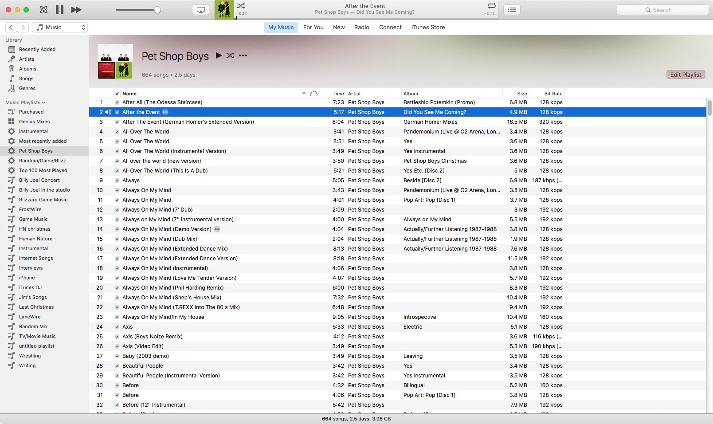Open the Music media type dropdown
The image size is (713, 424).
[60, 27]
